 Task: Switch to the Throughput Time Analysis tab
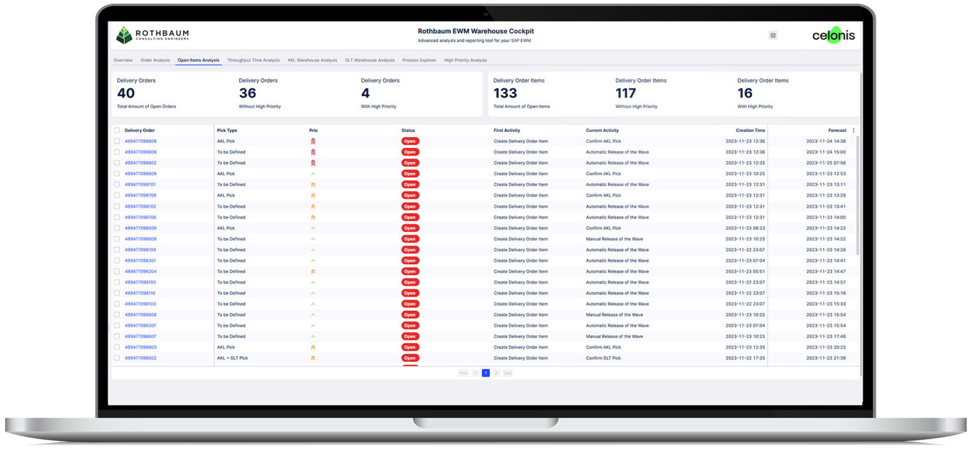point(254,61)
